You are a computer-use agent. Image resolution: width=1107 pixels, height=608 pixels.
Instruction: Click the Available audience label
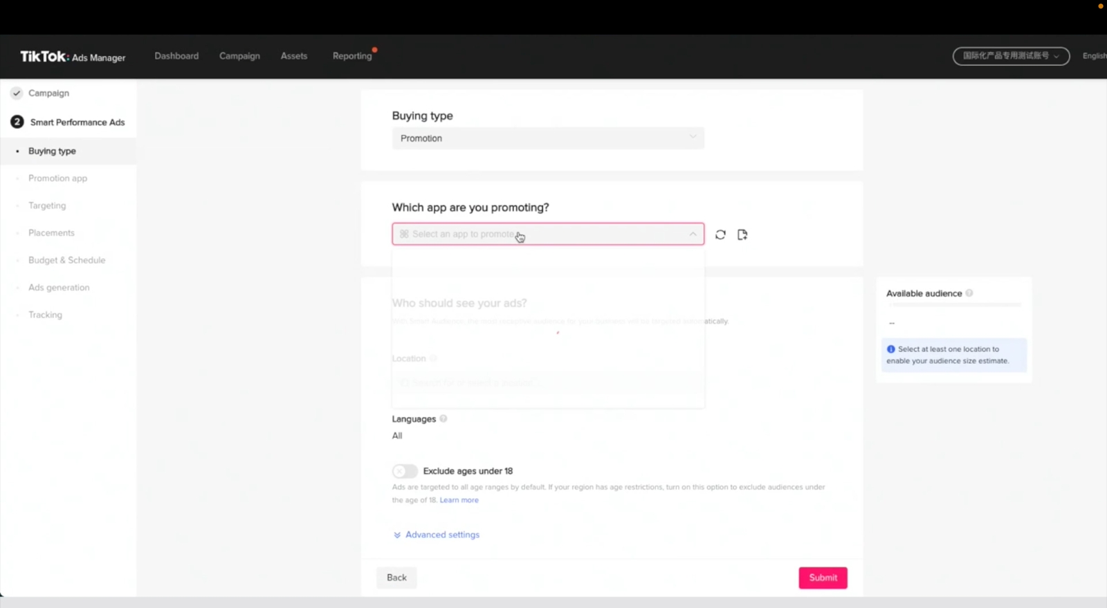coord(924,293)
